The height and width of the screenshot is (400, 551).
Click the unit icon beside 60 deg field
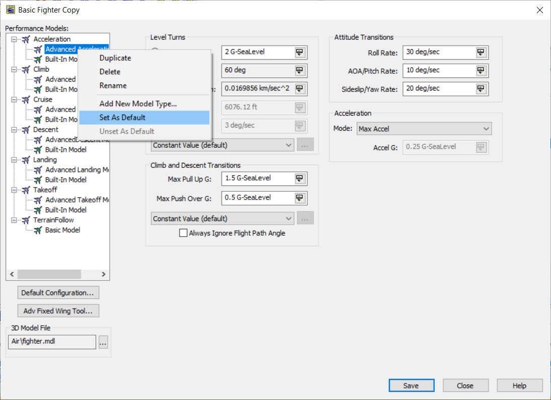[299, 70]
